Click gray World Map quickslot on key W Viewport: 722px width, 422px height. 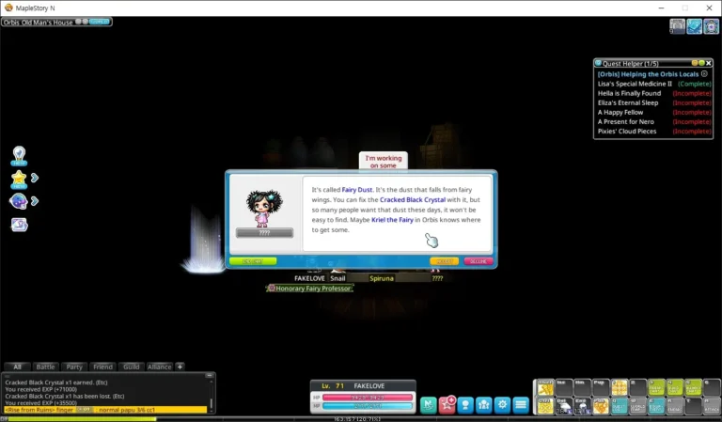tap(638, 406)
